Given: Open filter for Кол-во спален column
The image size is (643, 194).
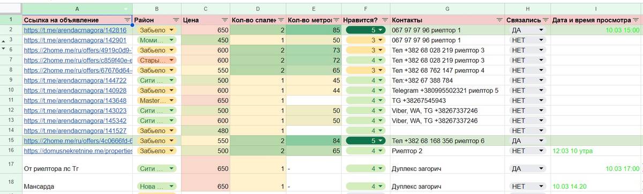Looking at the screenshot, I should [x=280, y=19].
